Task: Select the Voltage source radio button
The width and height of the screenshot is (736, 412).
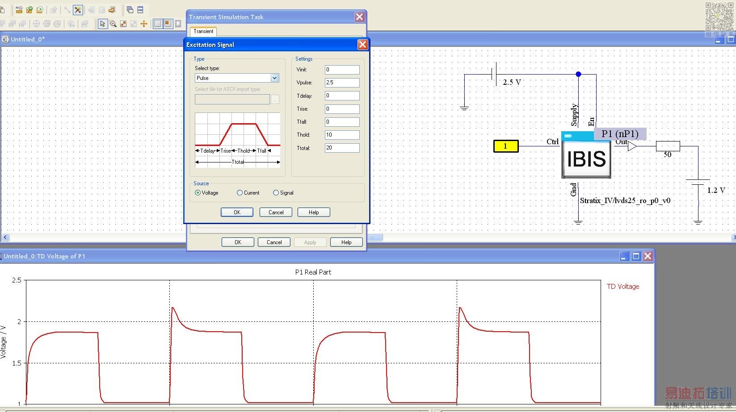Action: tap(198, 193)
